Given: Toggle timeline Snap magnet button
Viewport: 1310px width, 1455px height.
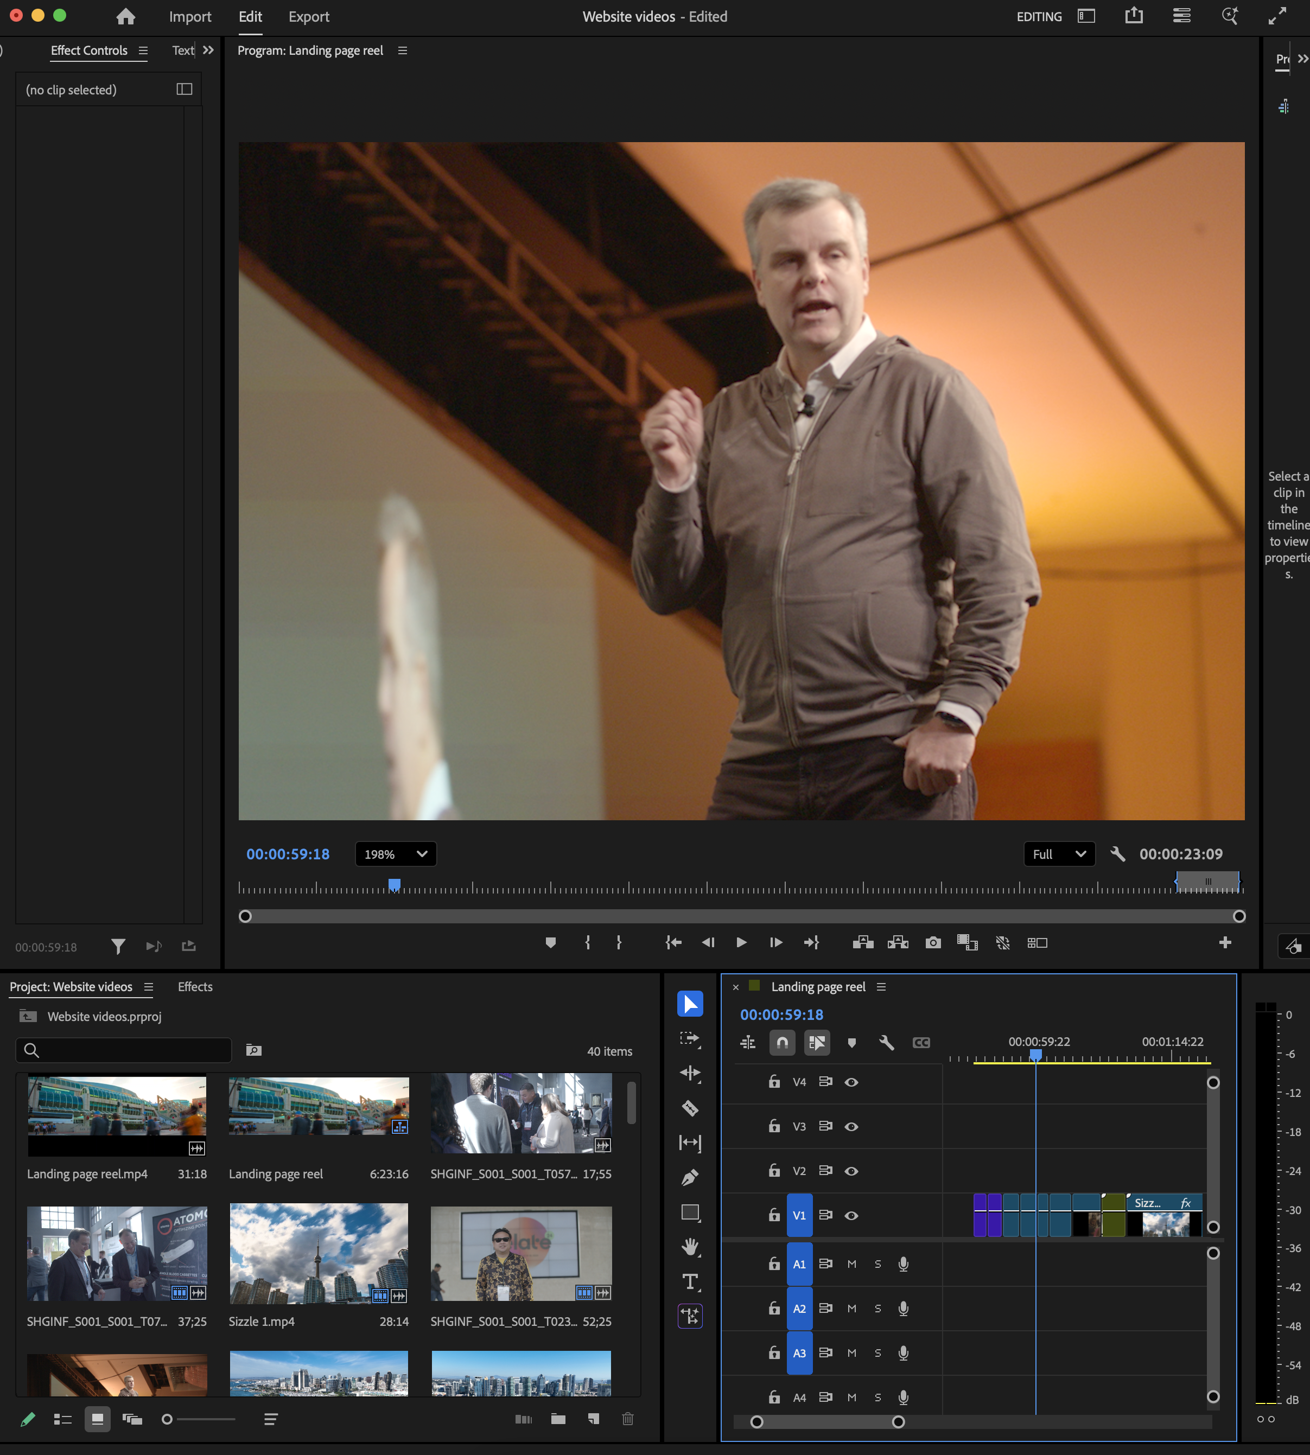Looking at the screenshot, I should point(783,1043).
